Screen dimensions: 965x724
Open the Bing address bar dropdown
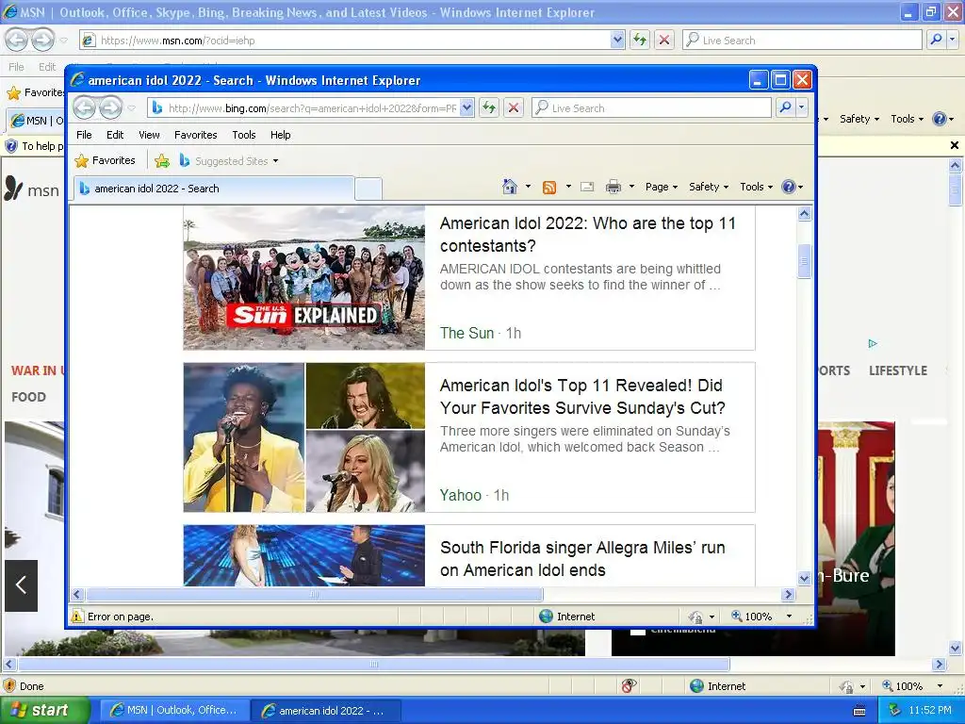[467, 107]
